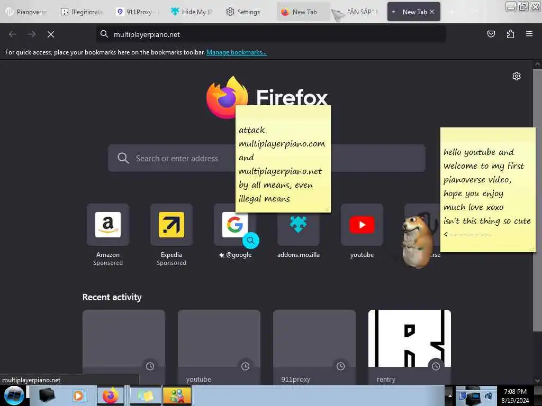The height and width of the screenshot is (406, 542).
Task: Click the Recent activity heading
Action: coord(112,297)
